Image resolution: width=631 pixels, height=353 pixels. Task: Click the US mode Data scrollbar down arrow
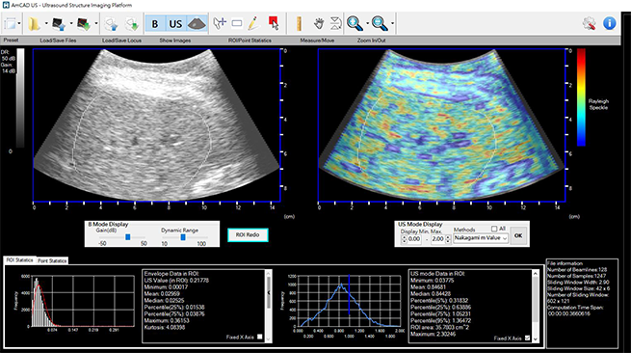pos(536,339)
